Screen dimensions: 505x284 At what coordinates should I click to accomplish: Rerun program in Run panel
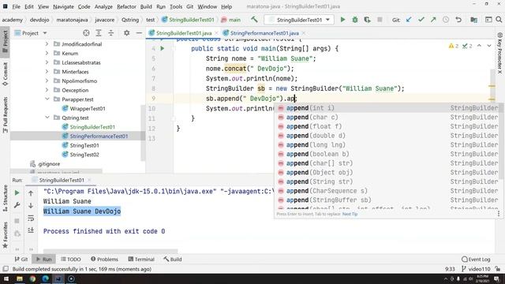pos(17,192)
